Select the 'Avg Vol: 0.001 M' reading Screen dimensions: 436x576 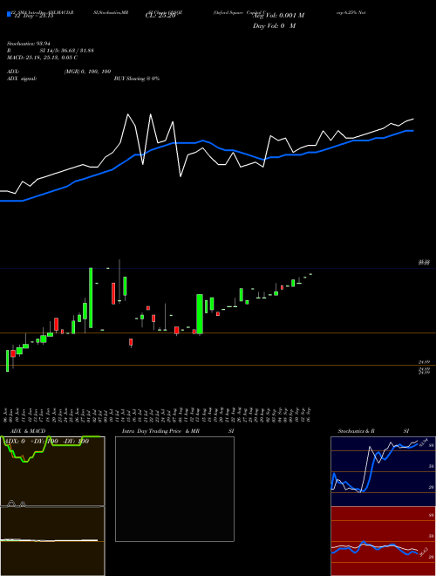279,16
